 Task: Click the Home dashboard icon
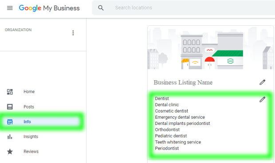point(10,92)
